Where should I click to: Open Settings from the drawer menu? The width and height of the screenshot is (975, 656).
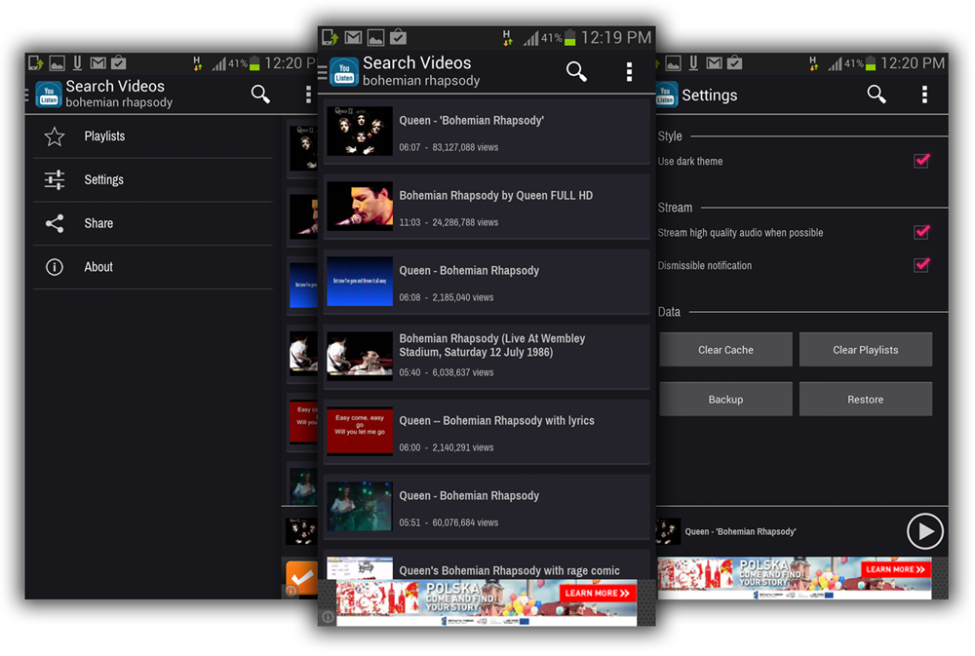click(x=153, y=179)
